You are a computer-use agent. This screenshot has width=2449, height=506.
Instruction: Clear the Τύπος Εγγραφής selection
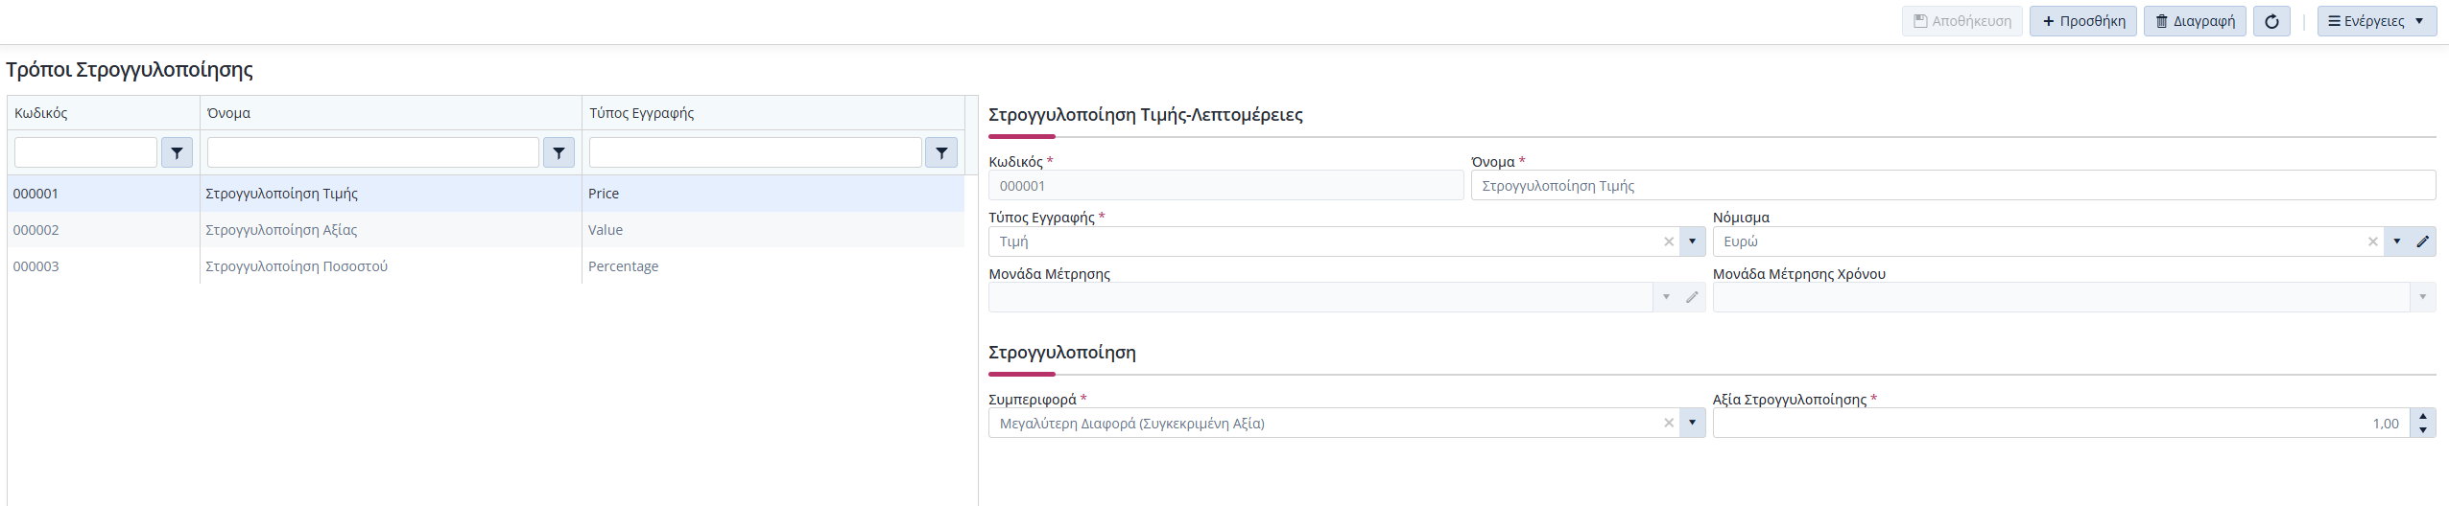pyautogui.click(x=1669, y=241)
